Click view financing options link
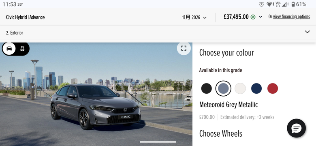This screenshot has height=146, width=316. pos(291,17)
